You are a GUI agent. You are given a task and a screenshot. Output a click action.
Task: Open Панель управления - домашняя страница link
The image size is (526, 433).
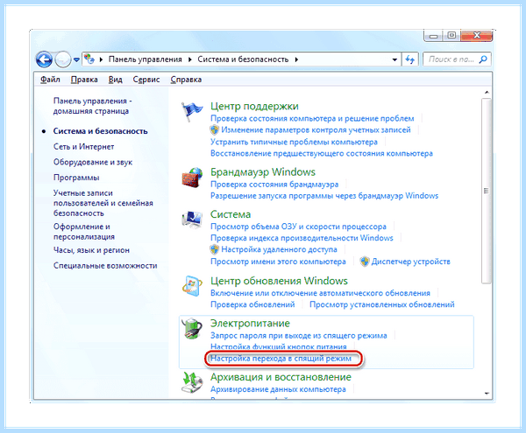[x=92, y=106]
